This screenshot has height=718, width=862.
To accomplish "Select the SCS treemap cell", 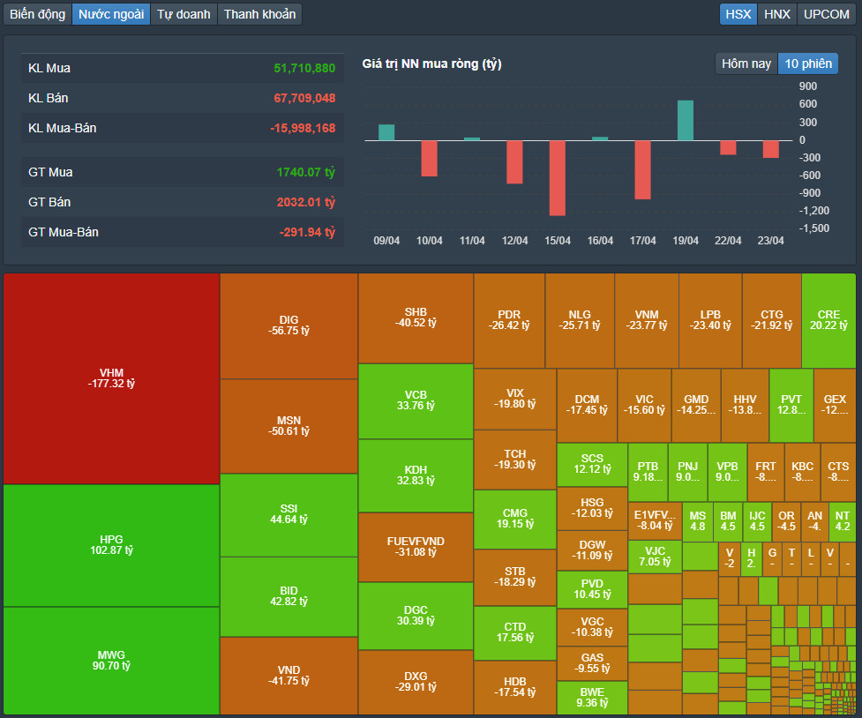I will 592,465.
